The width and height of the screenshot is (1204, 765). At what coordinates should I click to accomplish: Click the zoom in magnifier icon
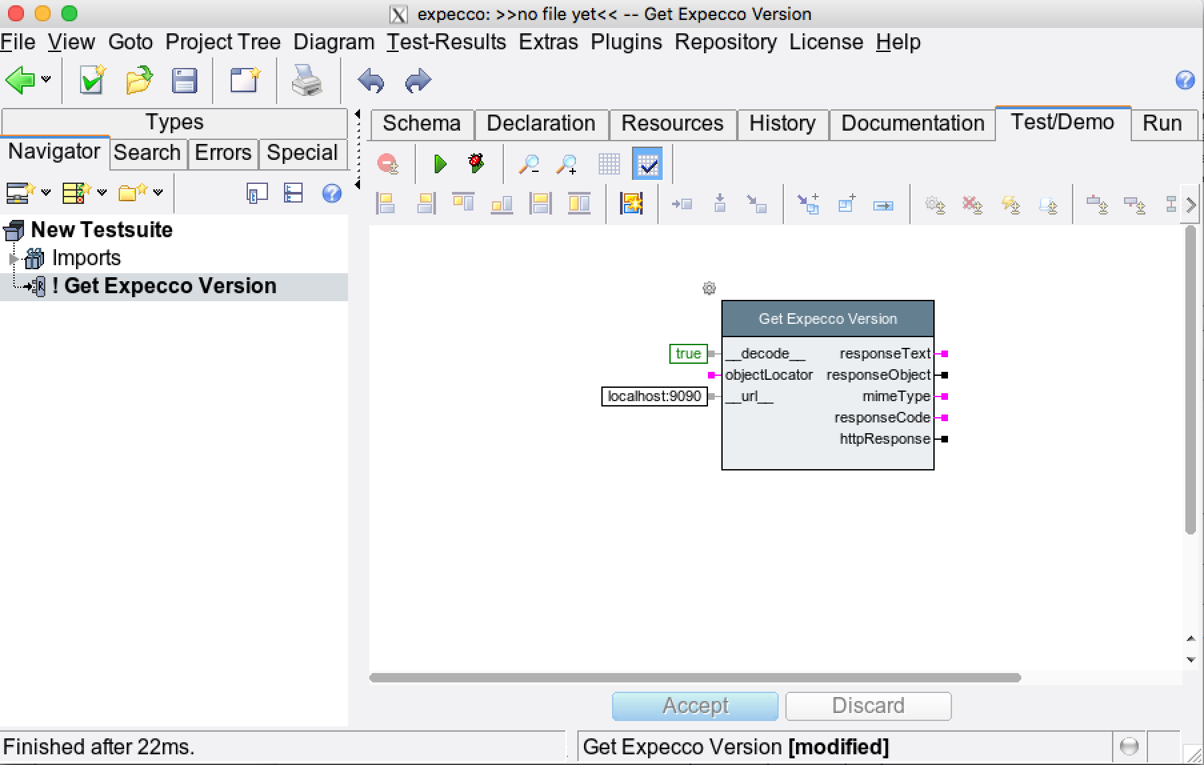[x=567, y=164]
